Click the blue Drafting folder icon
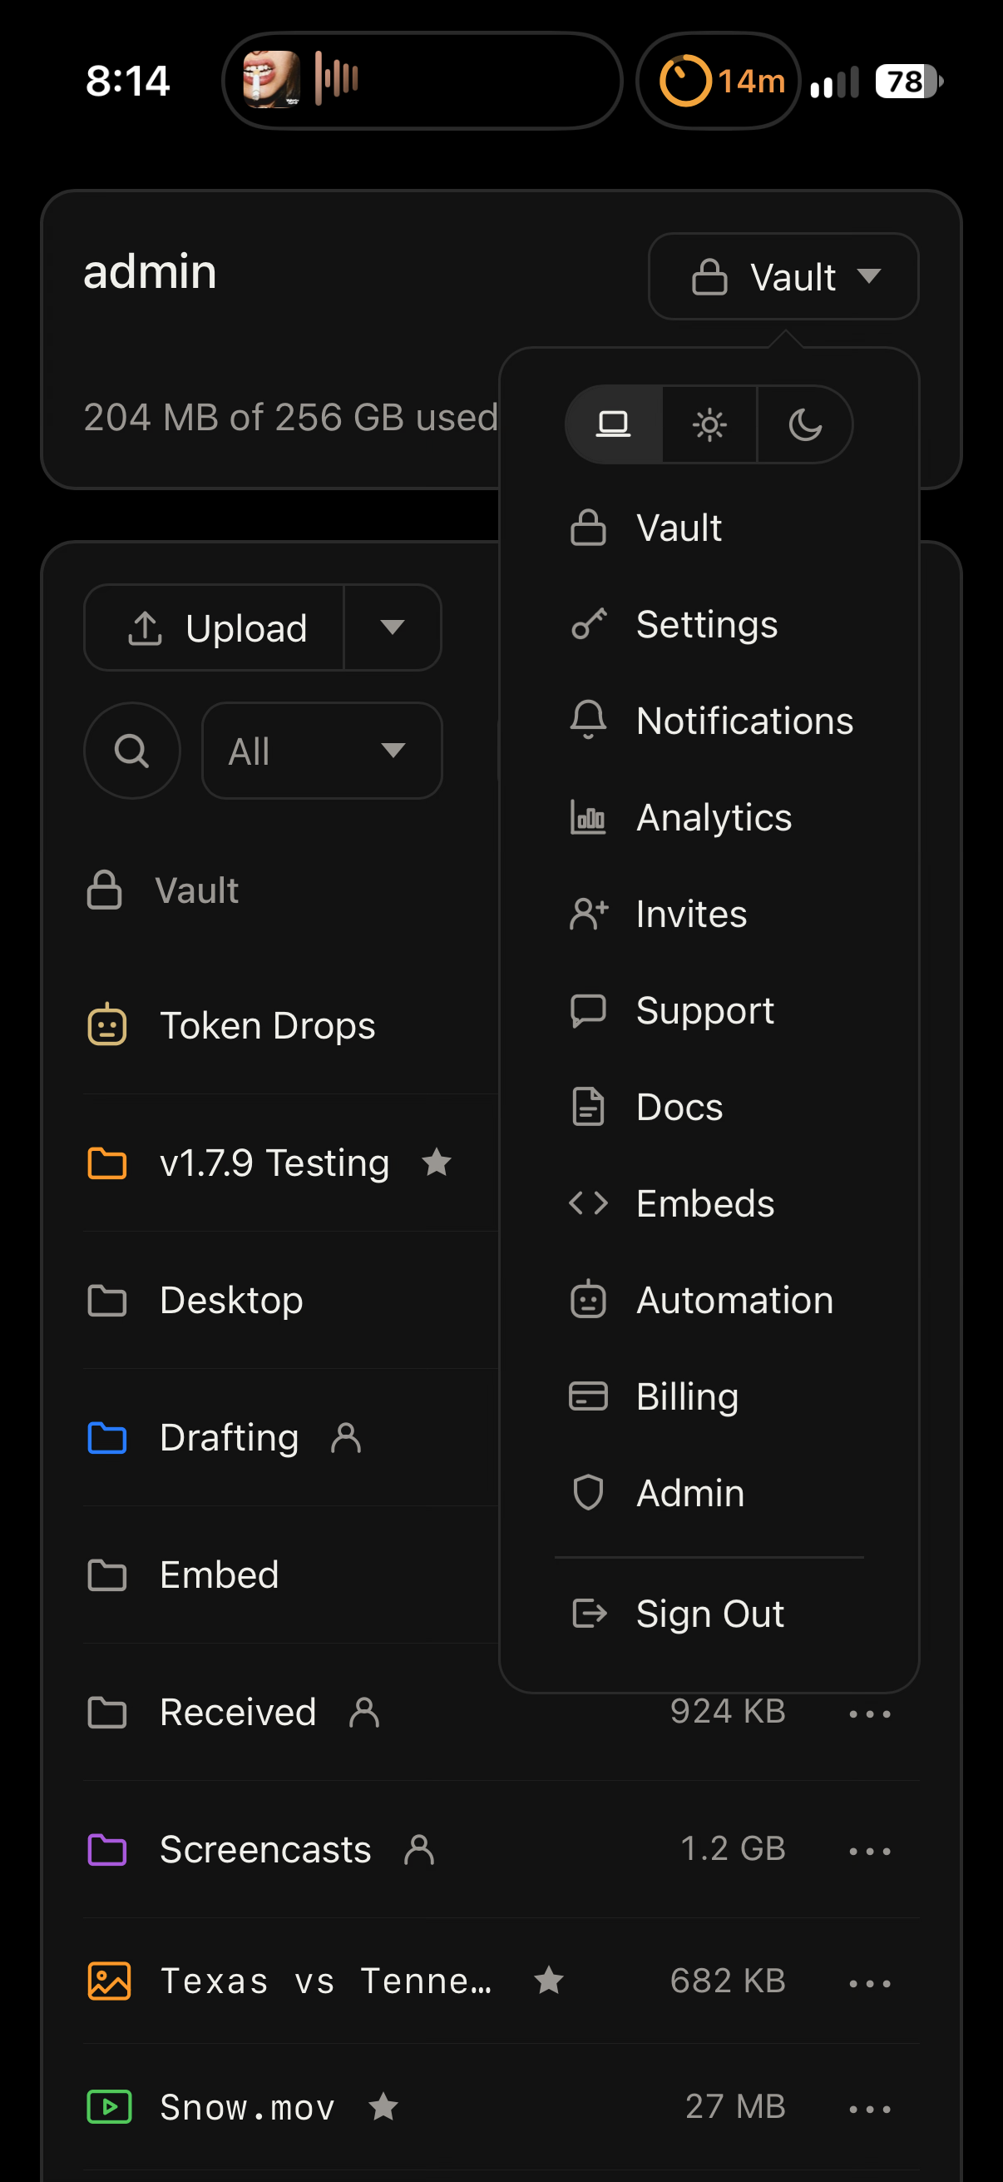1003x2182 pixels. coord(106,1437)
